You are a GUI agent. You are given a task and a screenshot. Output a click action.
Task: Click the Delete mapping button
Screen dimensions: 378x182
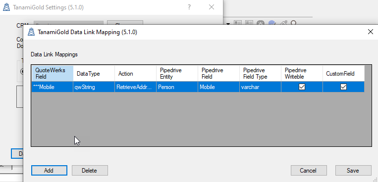point(90,171)
